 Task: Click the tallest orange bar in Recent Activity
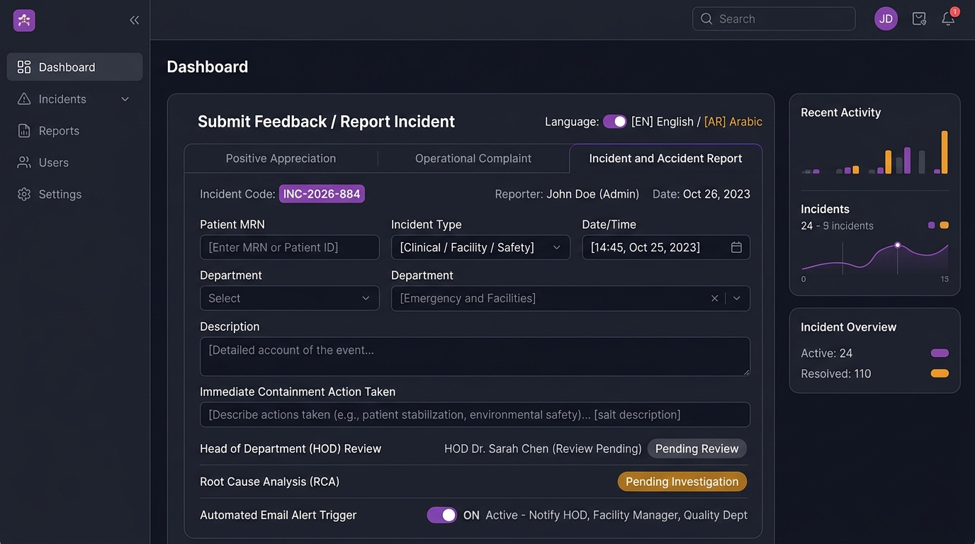click(x=945, y=152)
